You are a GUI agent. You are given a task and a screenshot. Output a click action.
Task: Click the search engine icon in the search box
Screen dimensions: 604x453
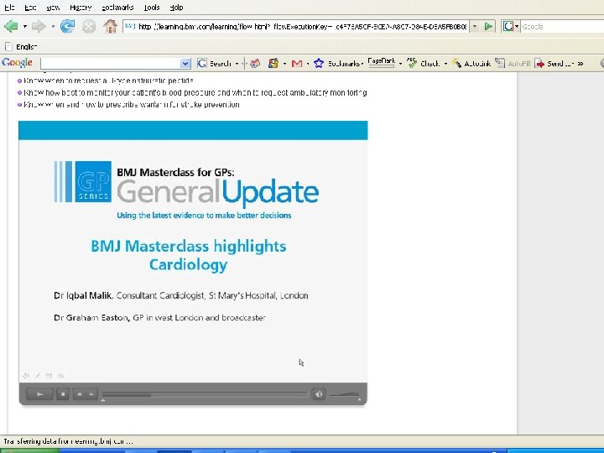(x=508, y=27)
